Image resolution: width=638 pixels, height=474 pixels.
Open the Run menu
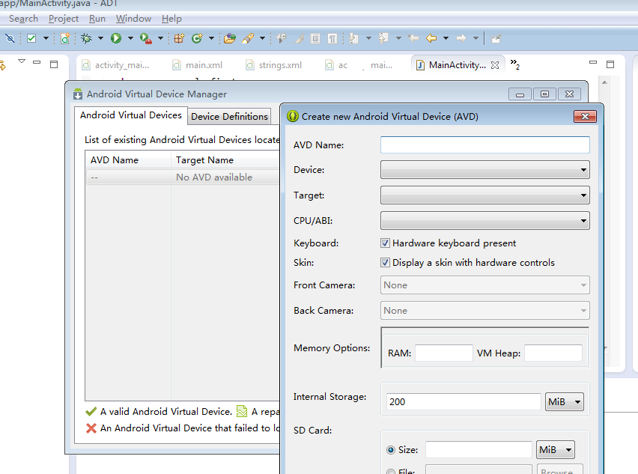[x=97, y=19]
